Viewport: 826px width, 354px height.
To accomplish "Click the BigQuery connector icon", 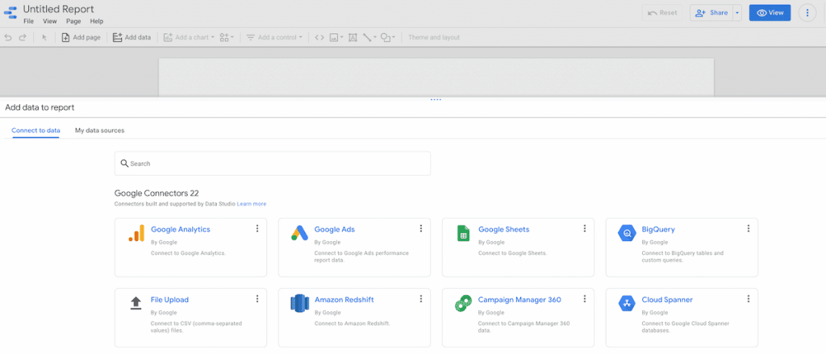I will click(627, 233).
